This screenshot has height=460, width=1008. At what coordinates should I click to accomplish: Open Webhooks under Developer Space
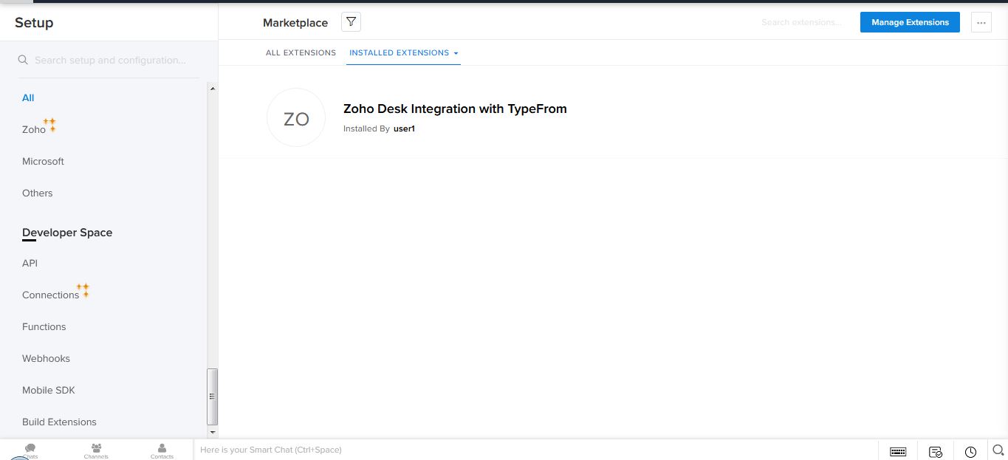(46, 358)
